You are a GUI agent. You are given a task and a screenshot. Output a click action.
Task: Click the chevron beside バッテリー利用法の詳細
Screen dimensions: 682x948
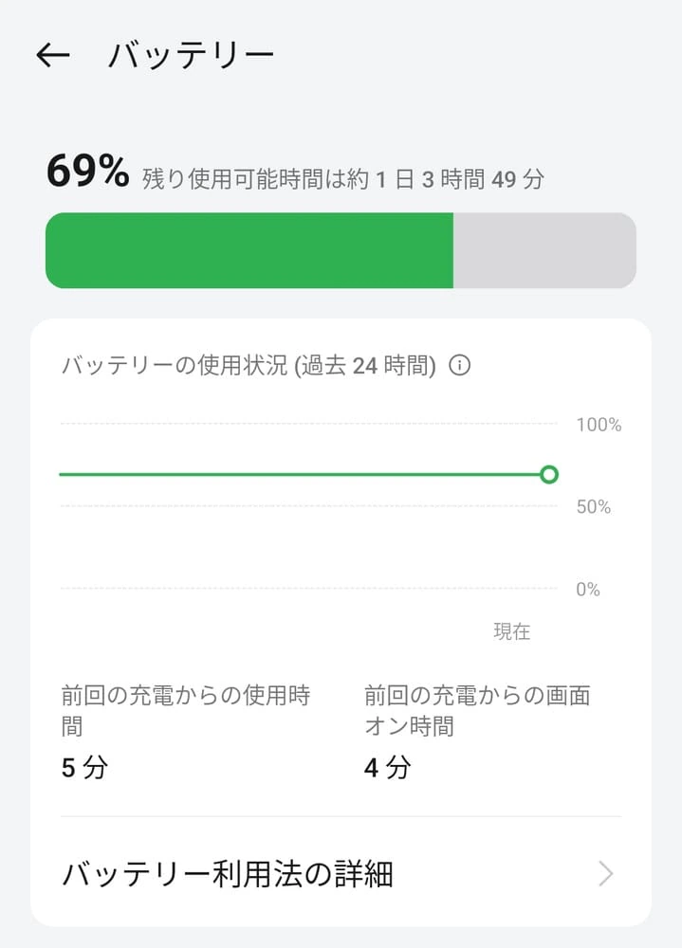tap(605, 874)
